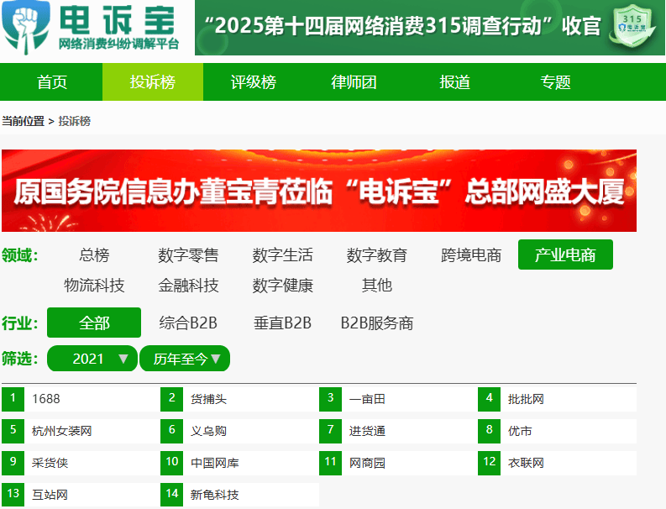This screenshot has height=509, width=666.
Task: Choose the 垂直B2B industry option
Action: pos(282,323)
